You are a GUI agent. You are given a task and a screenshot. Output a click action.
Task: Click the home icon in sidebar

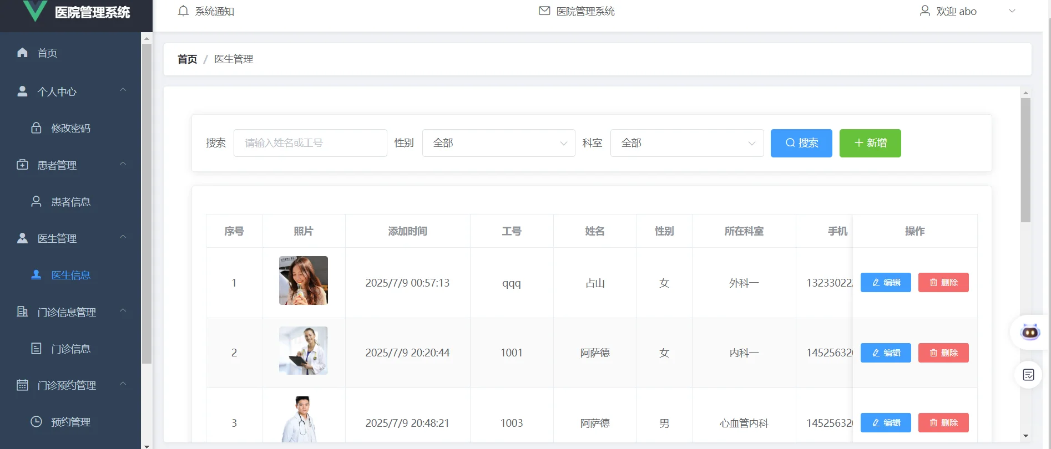(x=22, y=53)
